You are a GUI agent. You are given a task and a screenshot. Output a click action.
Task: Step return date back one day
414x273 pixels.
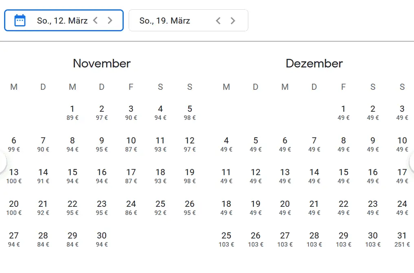[218, 20]
